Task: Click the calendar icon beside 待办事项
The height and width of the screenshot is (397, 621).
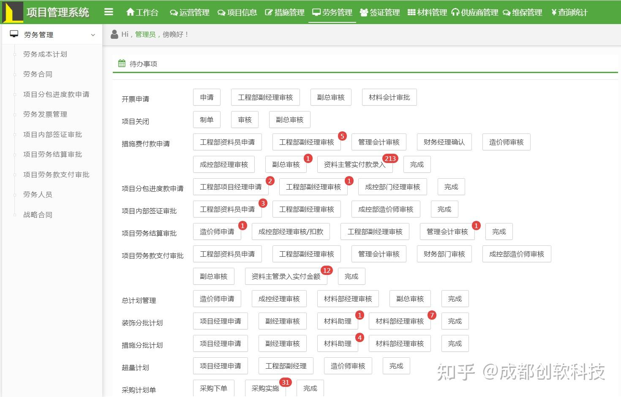Action: click(x=122, y=63)
